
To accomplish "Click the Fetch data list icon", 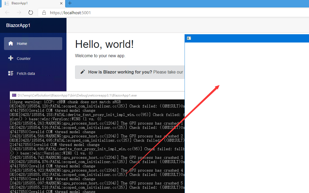I will tap(11, 73).
